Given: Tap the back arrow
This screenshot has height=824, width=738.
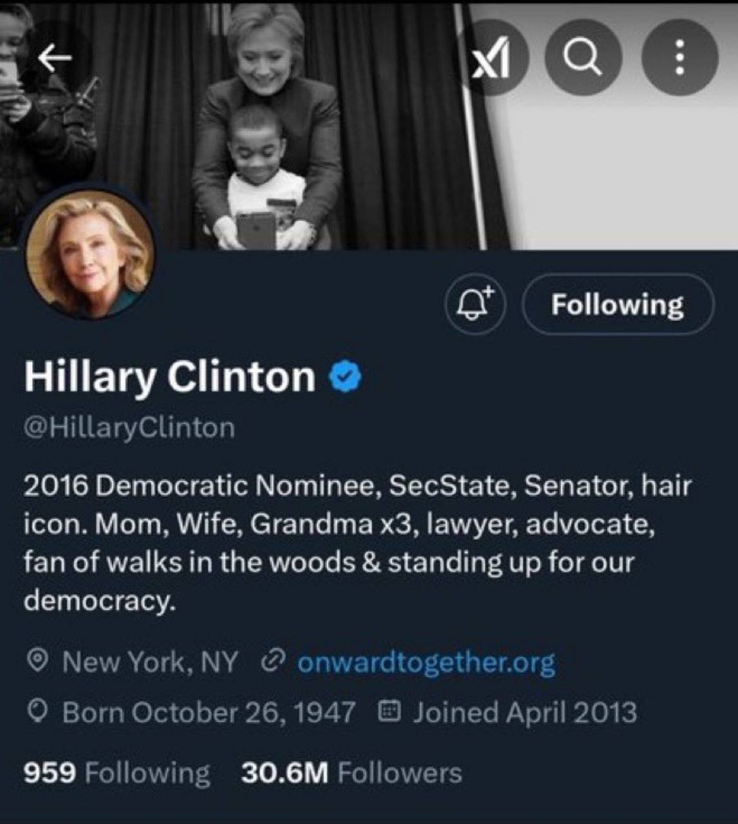Looking at the screenshot, I should tap(54, 59).
